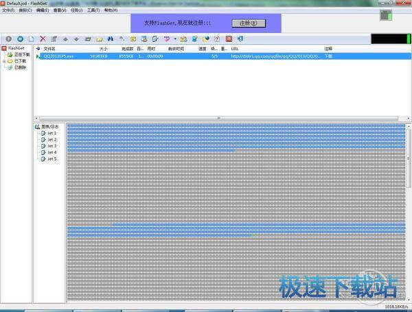412x312 pixels.
Task: Select Jet 5 in the log tree
Action: pos(51,159)
